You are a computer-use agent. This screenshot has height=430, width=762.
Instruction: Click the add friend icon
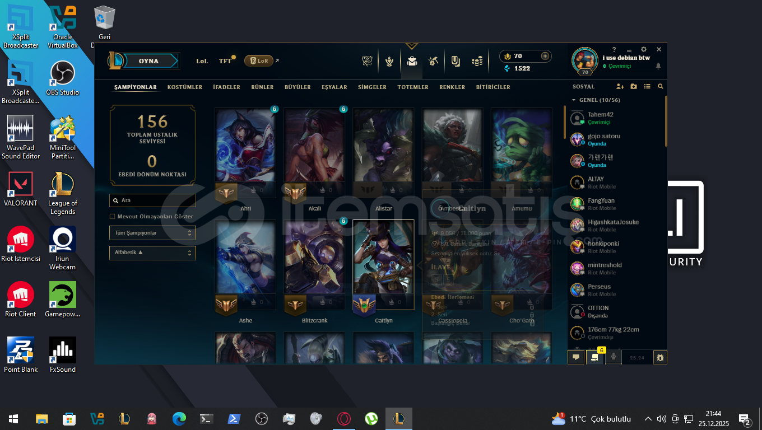pyautogui.click(x=620, y=87)
